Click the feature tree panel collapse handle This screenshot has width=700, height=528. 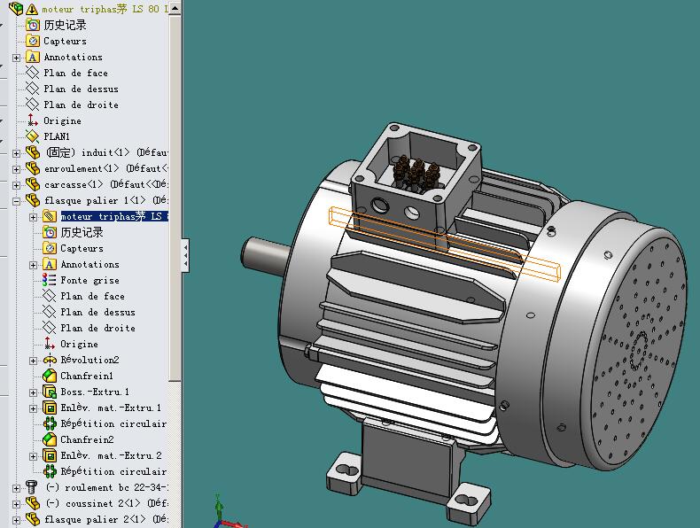pos(185,255)
